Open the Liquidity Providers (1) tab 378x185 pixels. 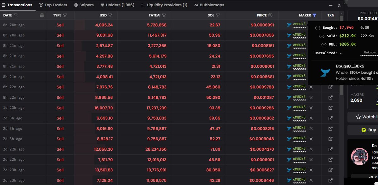(x=164, y=5)
